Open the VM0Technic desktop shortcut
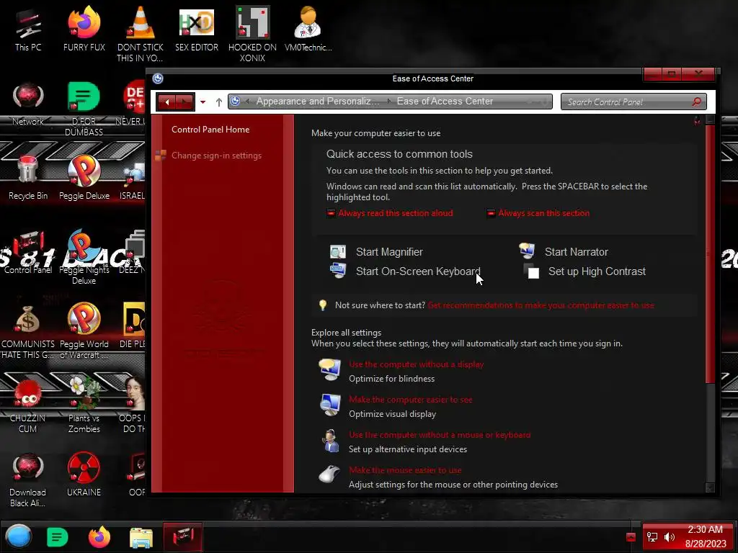738x553 pixels. (308, 29)
